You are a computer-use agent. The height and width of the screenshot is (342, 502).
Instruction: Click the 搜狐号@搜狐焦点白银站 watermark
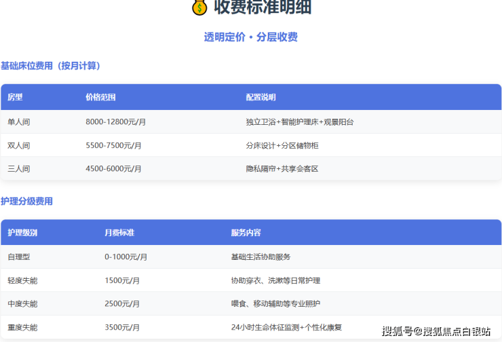(x=436, y=331)
